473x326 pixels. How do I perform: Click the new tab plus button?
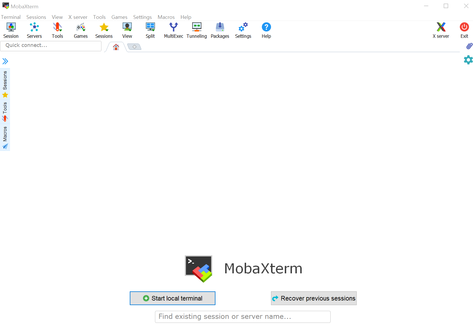coord(134,47)
